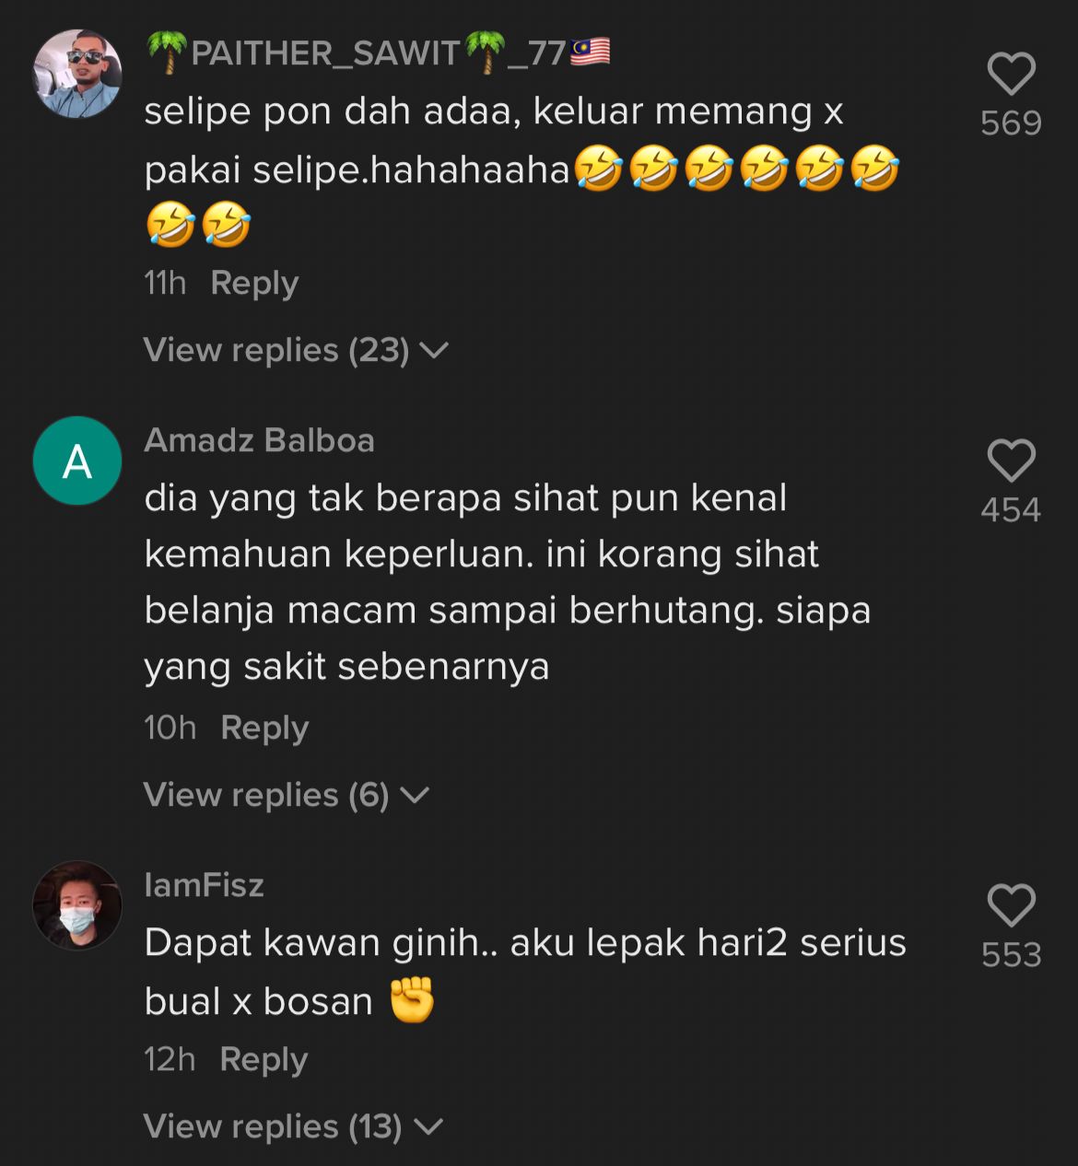This screenshot has width=1078, height=1166.
Task: Like Amadz Balboa's comment with the heart
Action: [x=1011, y=461]
